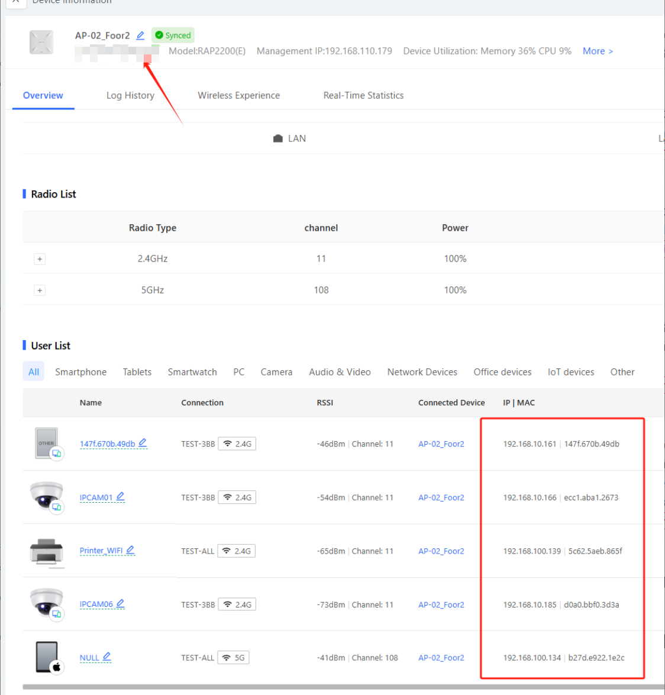
Task: Filter user list by Smartphone
Action: click(81, 372)
